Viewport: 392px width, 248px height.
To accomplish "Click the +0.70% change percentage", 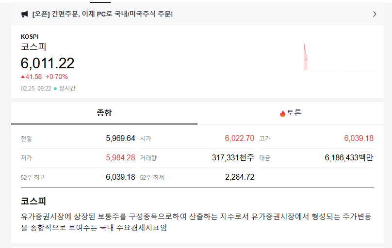I will (57, 77).
